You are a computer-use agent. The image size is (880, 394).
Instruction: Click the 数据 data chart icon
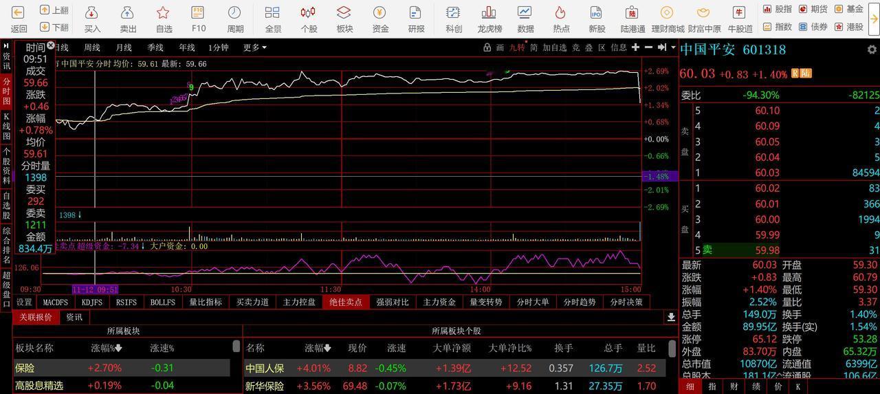click(525, 12)
